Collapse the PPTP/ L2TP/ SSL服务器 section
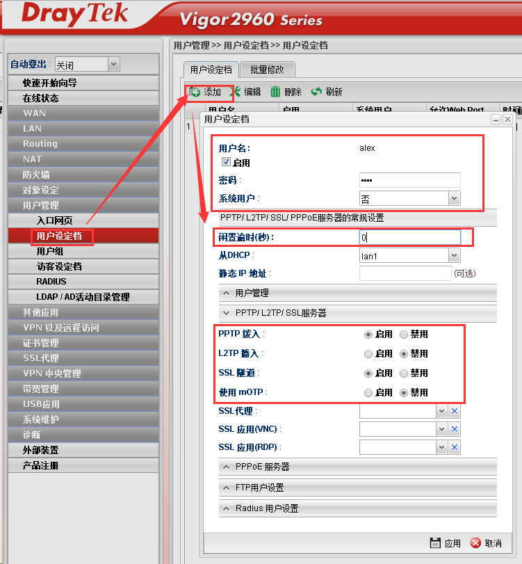 coord(358,313)
